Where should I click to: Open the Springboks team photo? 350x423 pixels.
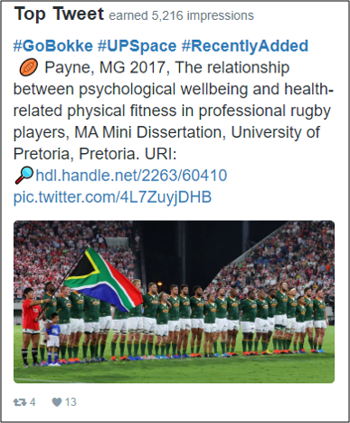pos(174,302)
